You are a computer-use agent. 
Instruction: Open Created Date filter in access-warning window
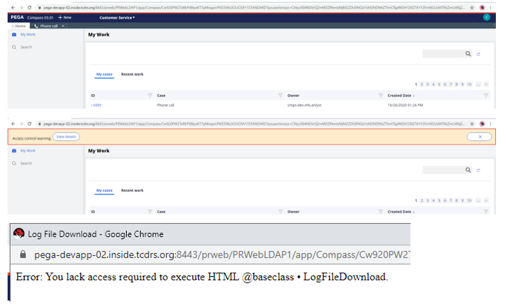[x=486, y=211]
